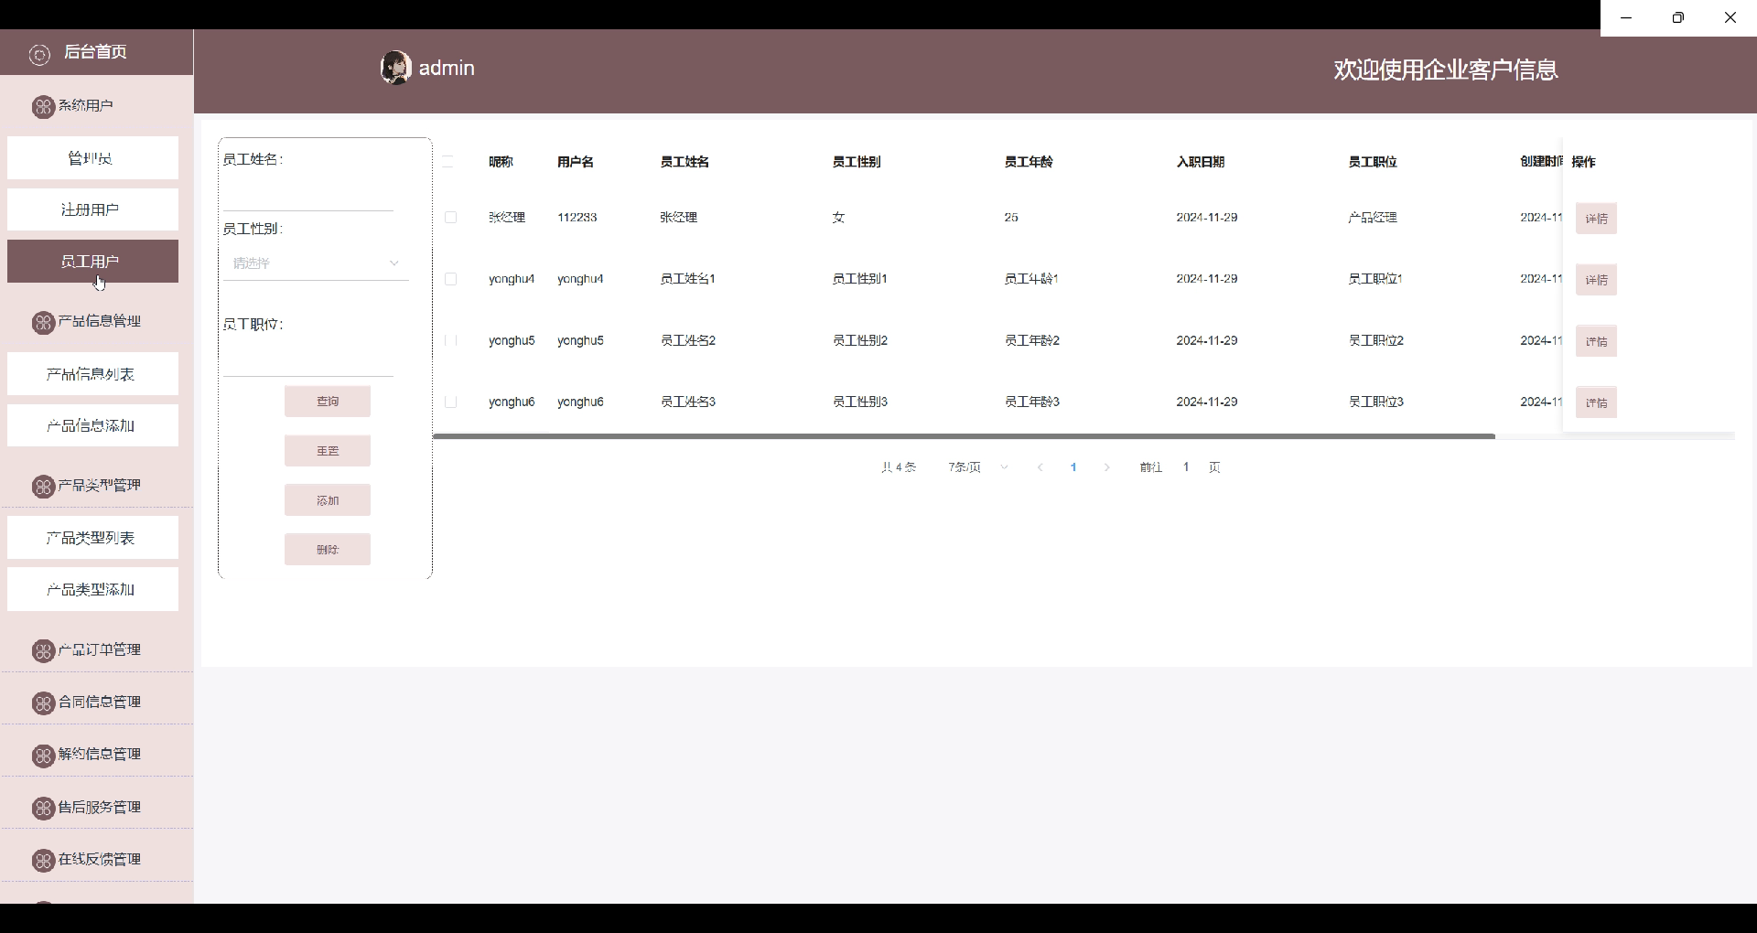Expand the 产品类型管理 menu section
The height and width of the screenshot is (933, 1757).
pyautogui.click(x=96, y=485)
